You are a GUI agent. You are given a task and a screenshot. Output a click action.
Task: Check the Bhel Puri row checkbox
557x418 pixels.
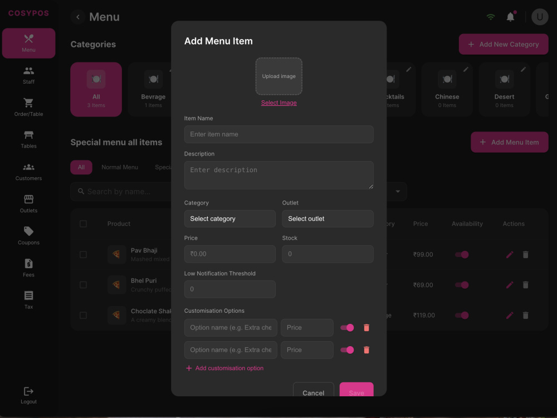[83, 285]
